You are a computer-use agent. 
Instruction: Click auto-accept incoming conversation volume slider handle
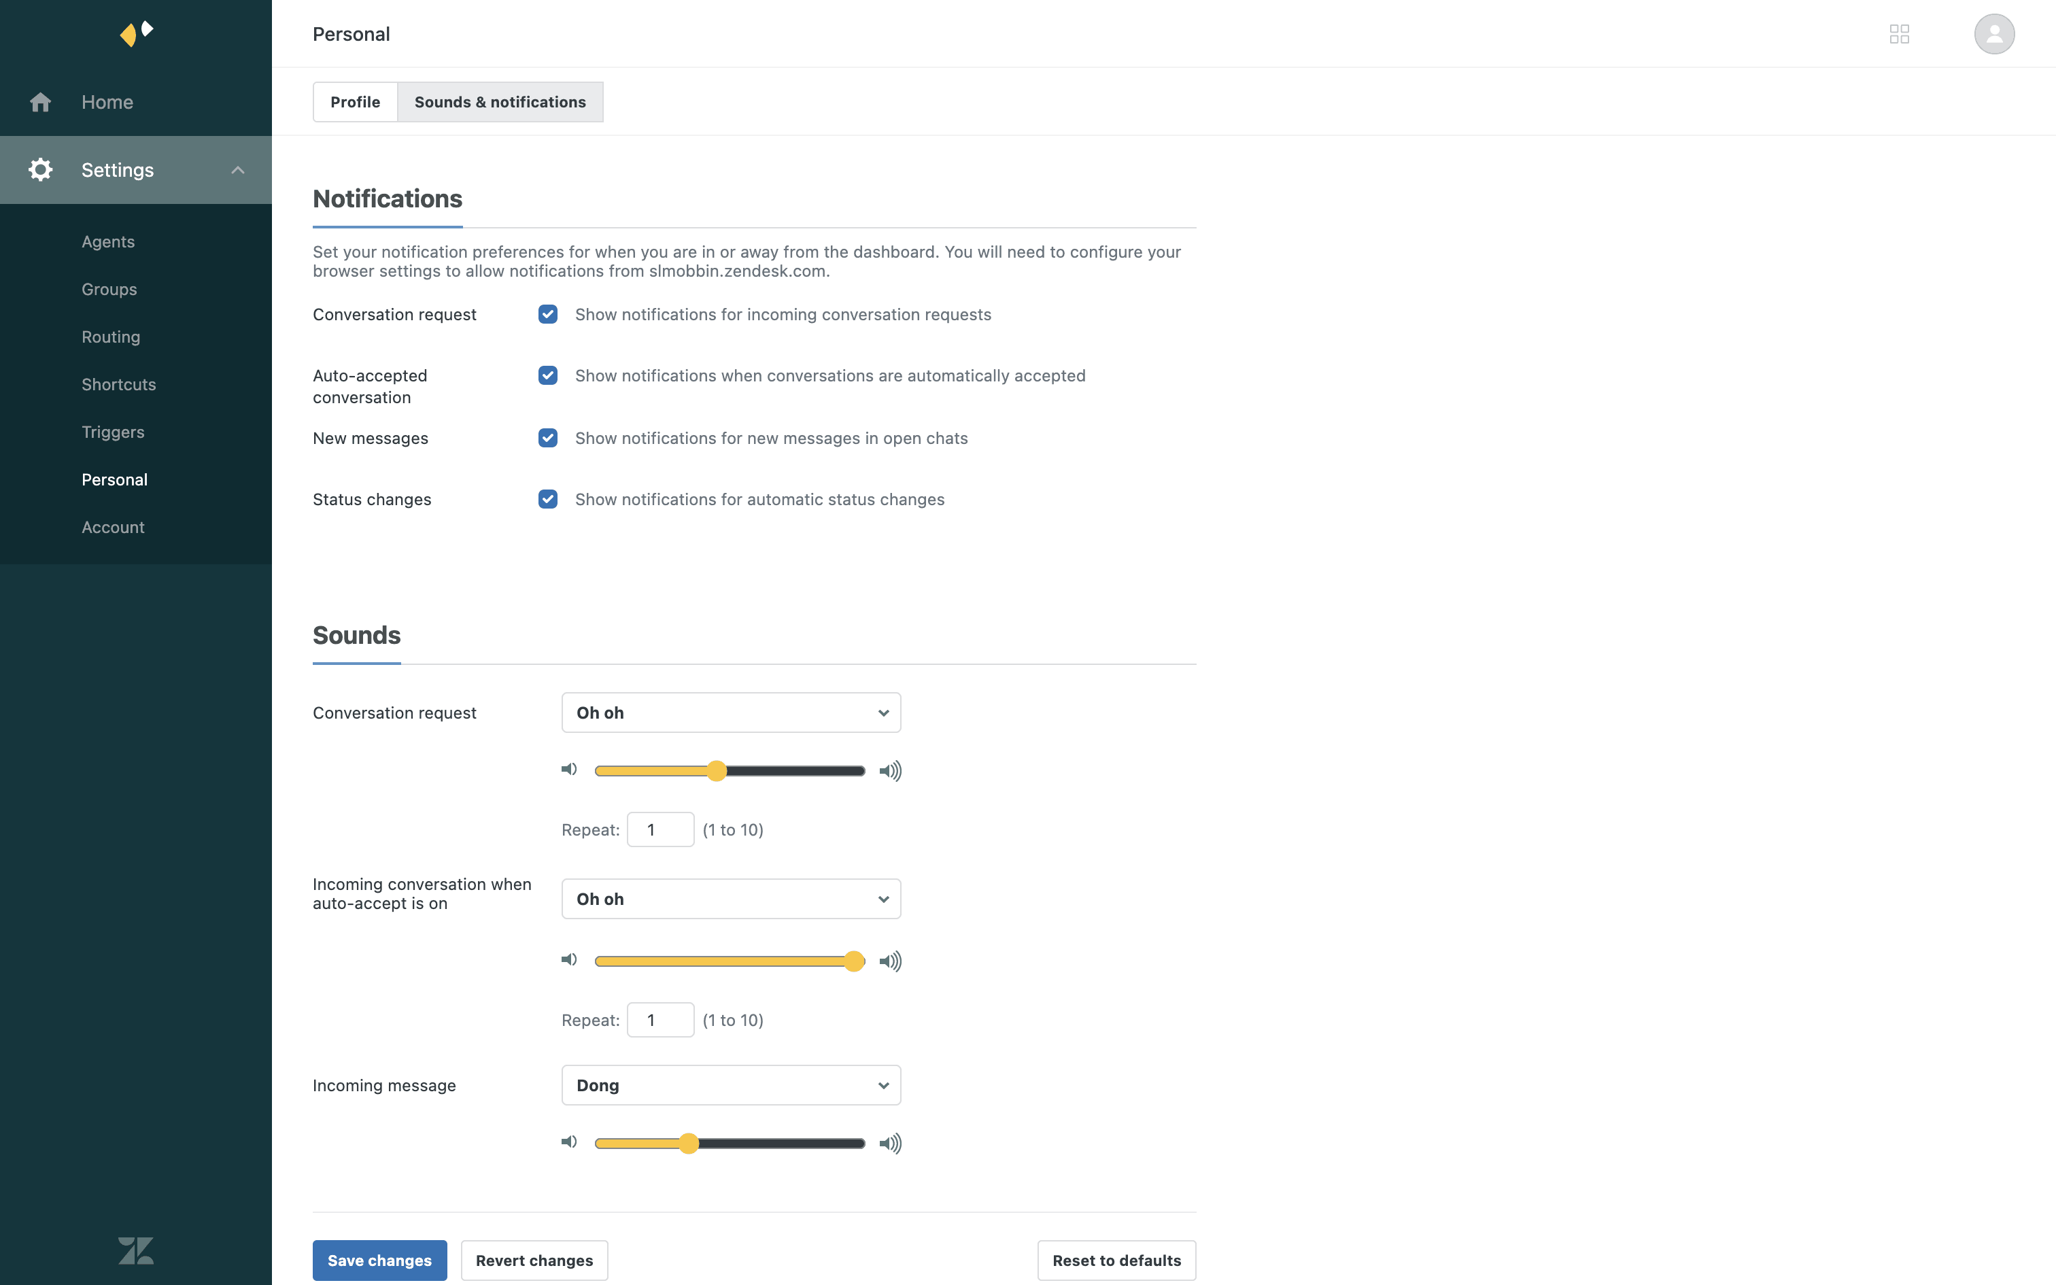pyautogui.click(x=854, y=961)
